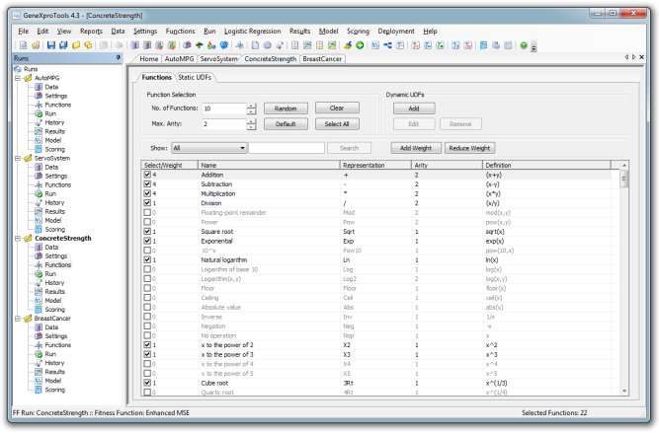This screenshot has width=659, height=433.
Task: Click the green help circle toolbar icon
Action: tap(524, 45)
